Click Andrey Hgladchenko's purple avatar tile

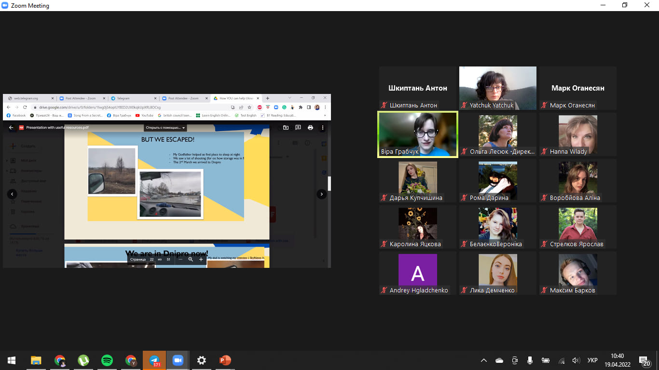pos(418,273)
